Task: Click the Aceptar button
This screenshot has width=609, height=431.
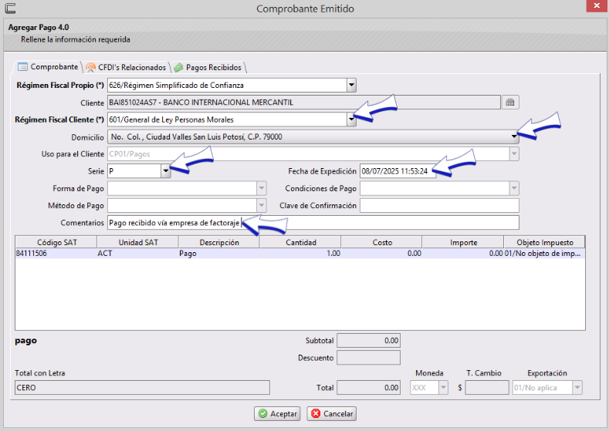Action: 277,413
